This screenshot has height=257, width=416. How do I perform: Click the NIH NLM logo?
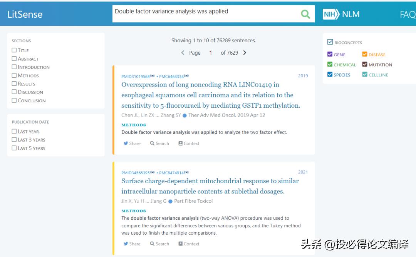341,14
